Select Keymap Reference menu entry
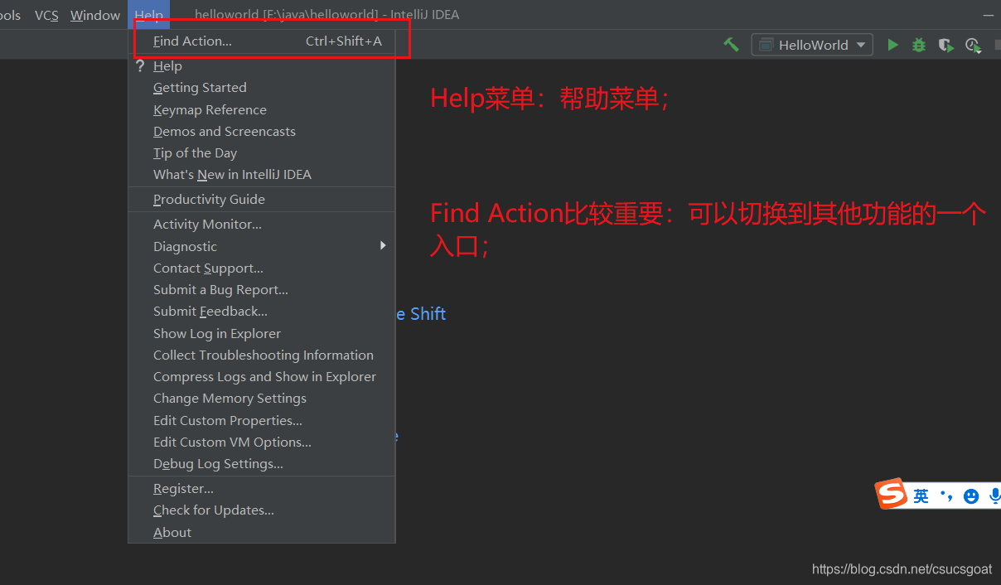The image size is (1001, 585). click(262, 110)
